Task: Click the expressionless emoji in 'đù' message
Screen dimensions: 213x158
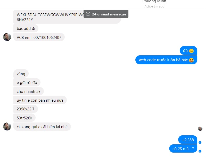Action: [x=191, y=51]
